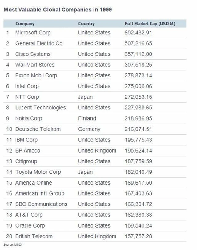The width and height of the screenshot is (197, 250).
Task: Click the Source: MSCI footnote
Action: [13, 245]
